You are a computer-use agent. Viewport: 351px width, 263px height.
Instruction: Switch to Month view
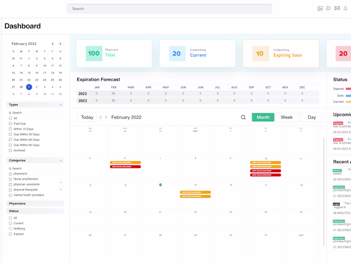(x=263, y=117)
